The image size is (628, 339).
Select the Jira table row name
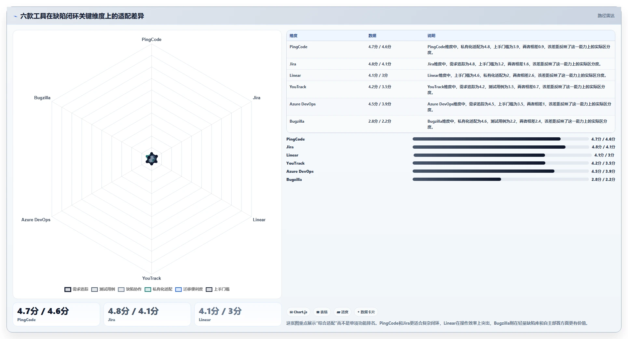(293, 64)
